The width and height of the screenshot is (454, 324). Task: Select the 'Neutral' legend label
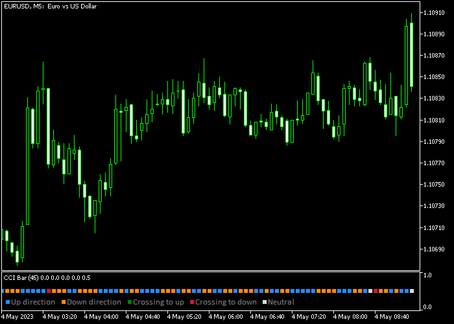coord(281,302)
